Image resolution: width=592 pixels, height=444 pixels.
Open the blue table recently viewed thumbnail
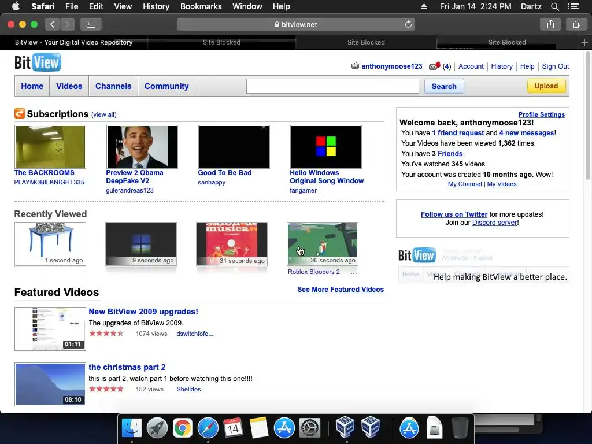tap(50, 244)
